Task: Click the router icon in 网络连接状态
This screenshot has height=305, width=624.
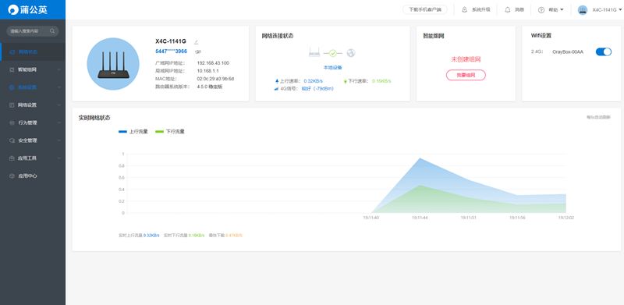Action: 314,52
